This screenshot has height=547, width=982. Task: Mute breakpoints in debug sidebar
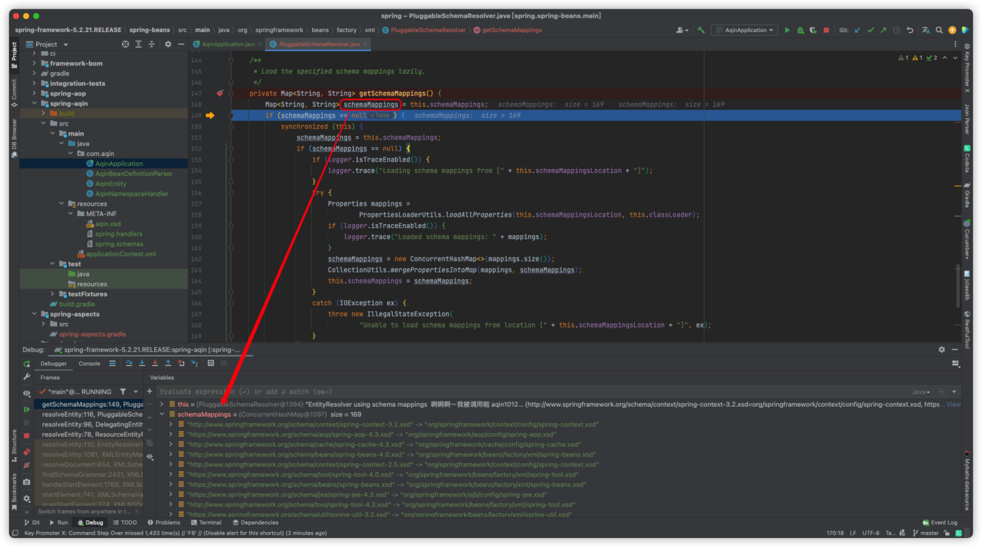click(x=27, y=465)
